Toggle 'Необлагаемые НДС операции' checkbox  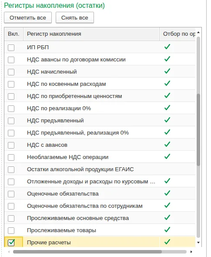pos(11,157)
